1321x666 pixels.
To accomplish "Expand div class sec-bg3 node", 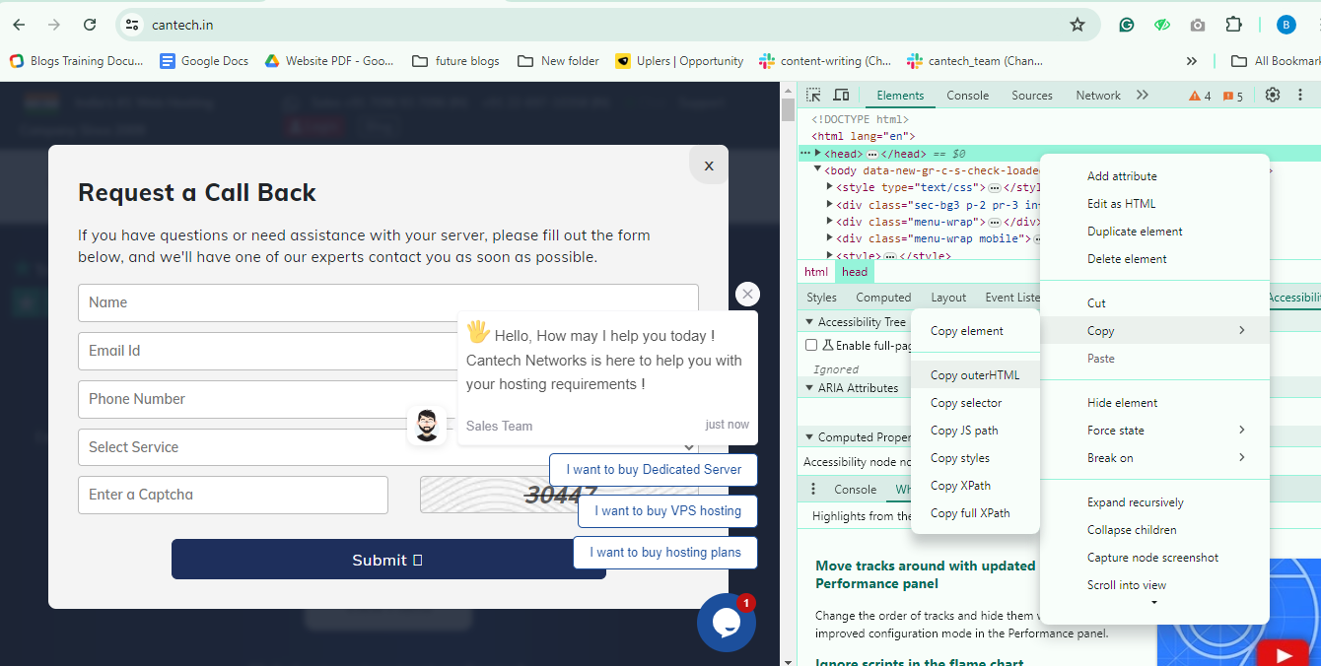I will point(830,204).
